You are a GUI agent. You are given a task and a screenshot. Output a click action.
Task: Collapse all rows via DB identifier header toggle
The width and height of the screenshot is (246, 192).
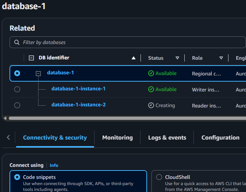31,58
